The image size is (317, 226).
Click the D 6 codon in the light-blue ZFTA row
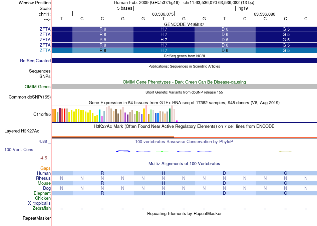click(x=225, y=50)
